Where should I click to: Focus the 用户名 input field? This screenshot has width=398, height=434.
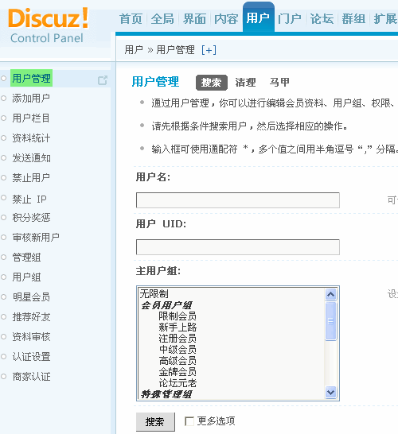tap(238, 200)
